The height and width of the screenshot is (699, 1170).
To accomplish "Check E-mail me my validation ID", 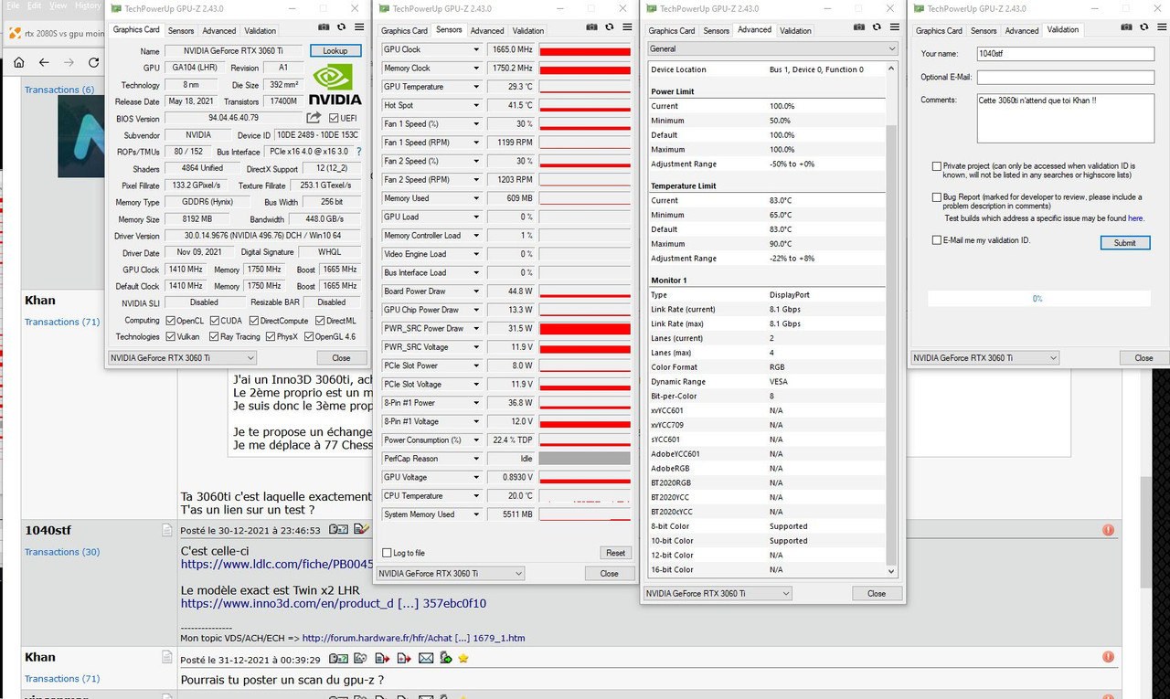I will (936, 240).
